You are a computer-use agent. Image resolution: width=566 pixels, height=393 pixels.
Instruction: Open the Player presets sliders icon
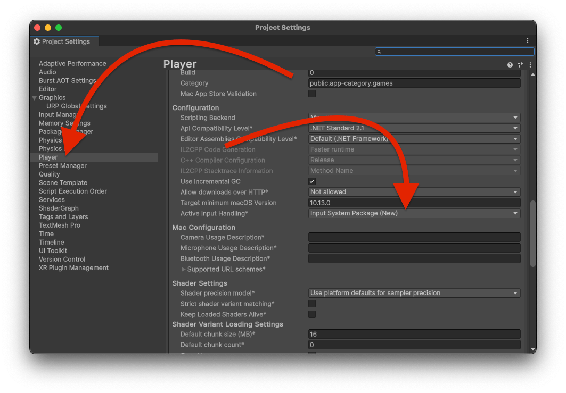[520, 64]
